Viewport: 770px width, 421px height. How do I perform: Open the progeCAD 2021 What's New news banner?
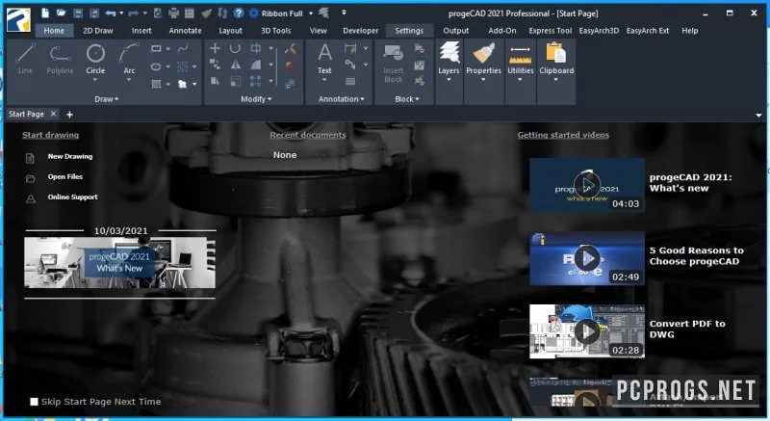119,263
